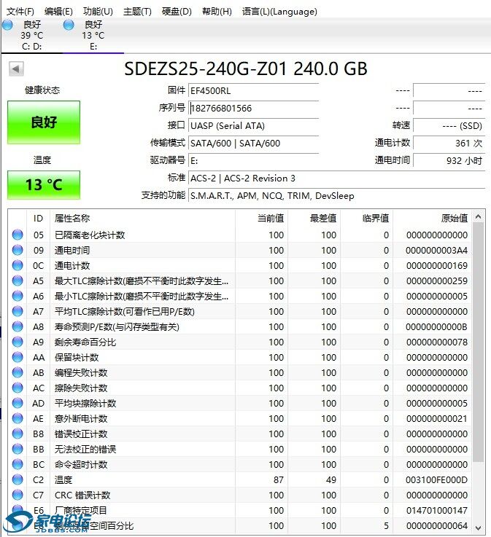Image resolution: width=491 pixels, height=537 pixels.
Task: Click status icon for row 05 已隔离老化块计数
Action: (x=18, y=235)
